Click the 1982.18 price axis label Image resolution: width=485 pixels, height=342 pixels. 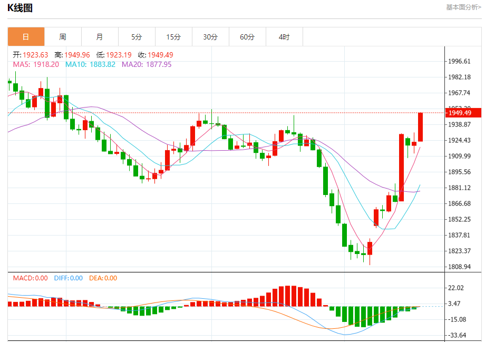[459, 77]
